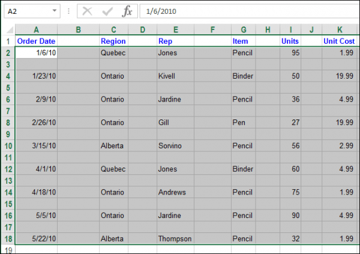Click the Sorvino rep cell

click(176, 146)
